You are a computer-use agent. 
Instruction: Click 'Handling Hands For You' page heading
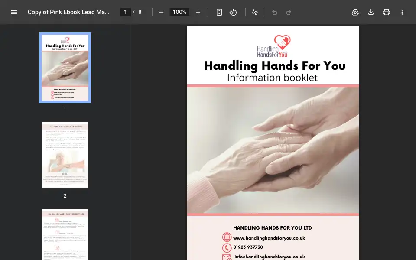coord(275,65)
